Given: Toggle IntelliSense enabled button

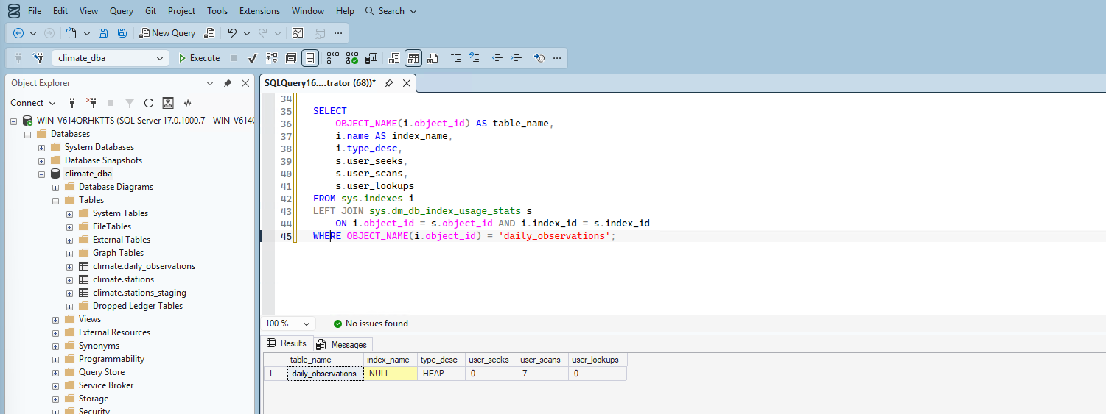Looking at the screenshot, I should click(310, 58).
